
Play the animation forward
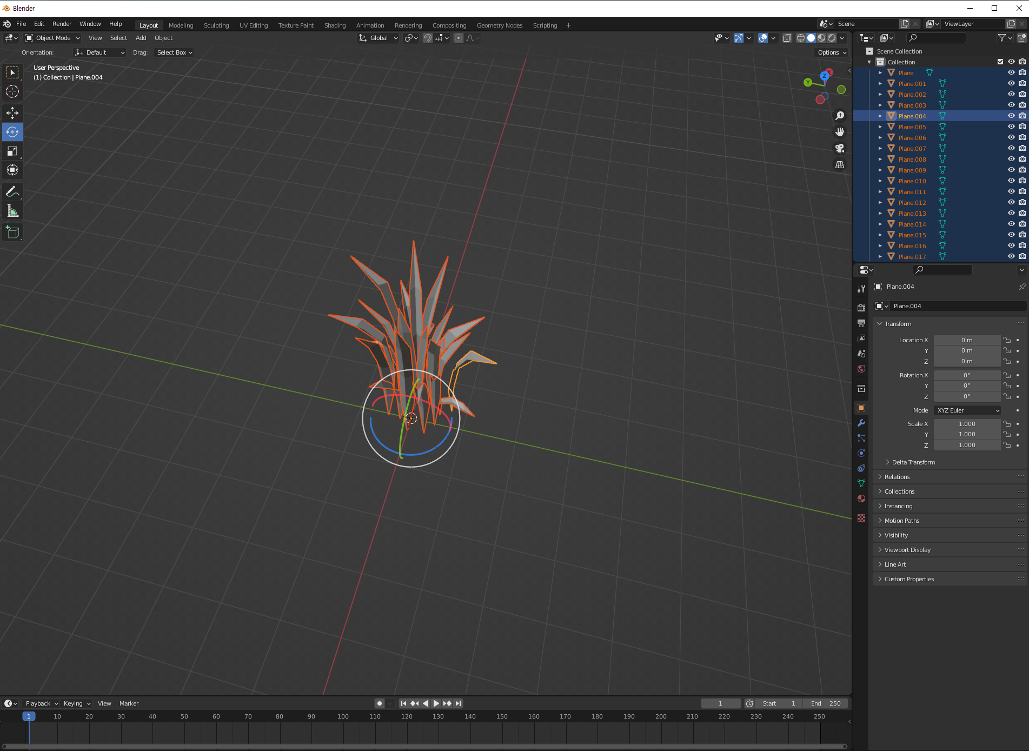[x=436, y=703]
